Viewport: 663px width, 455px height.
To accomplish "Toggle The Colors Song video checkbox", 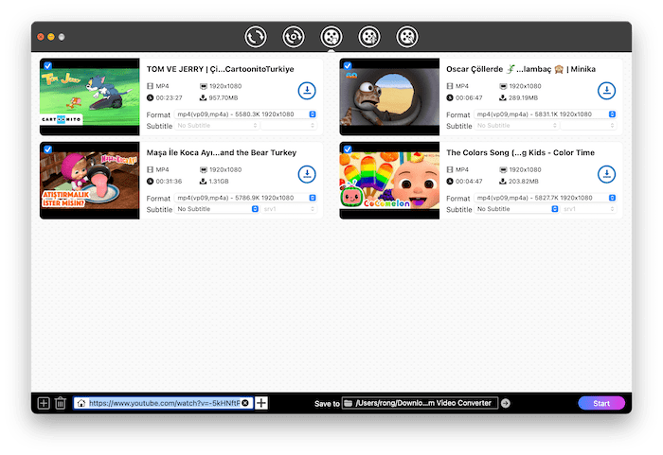I will [348, 149].
